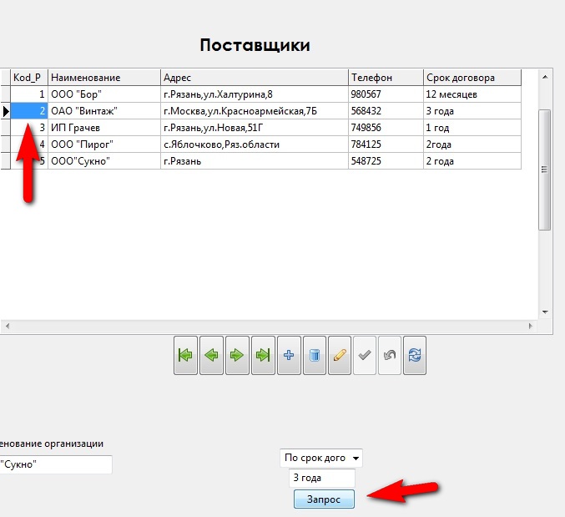Image resolution: width=565 pixels, height=517 pixels.
Task: Select phone cell 749856
Action: coord(386,128)
